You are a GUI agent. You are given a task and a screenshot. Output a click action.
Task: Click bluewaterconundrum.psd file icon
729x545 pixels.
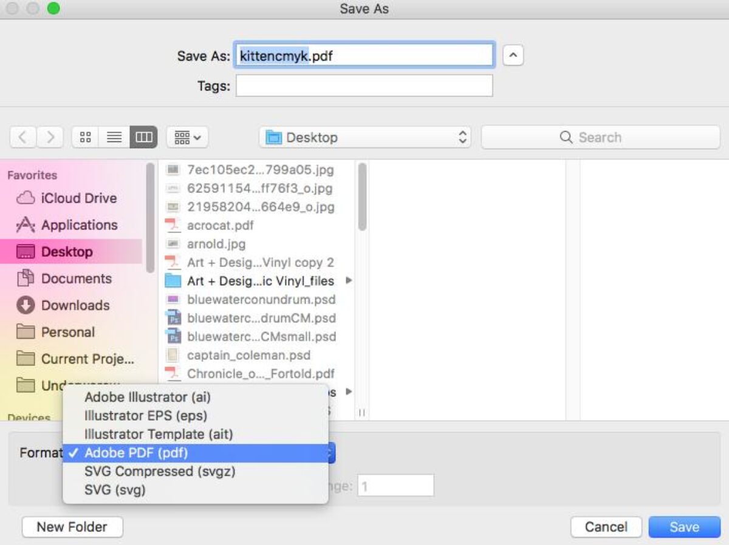click(x=173, y=300)
